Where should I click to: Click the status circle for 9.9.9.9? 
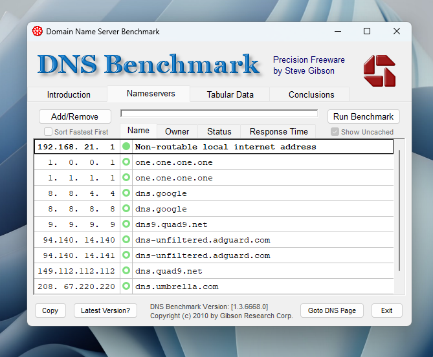point(126,224)
